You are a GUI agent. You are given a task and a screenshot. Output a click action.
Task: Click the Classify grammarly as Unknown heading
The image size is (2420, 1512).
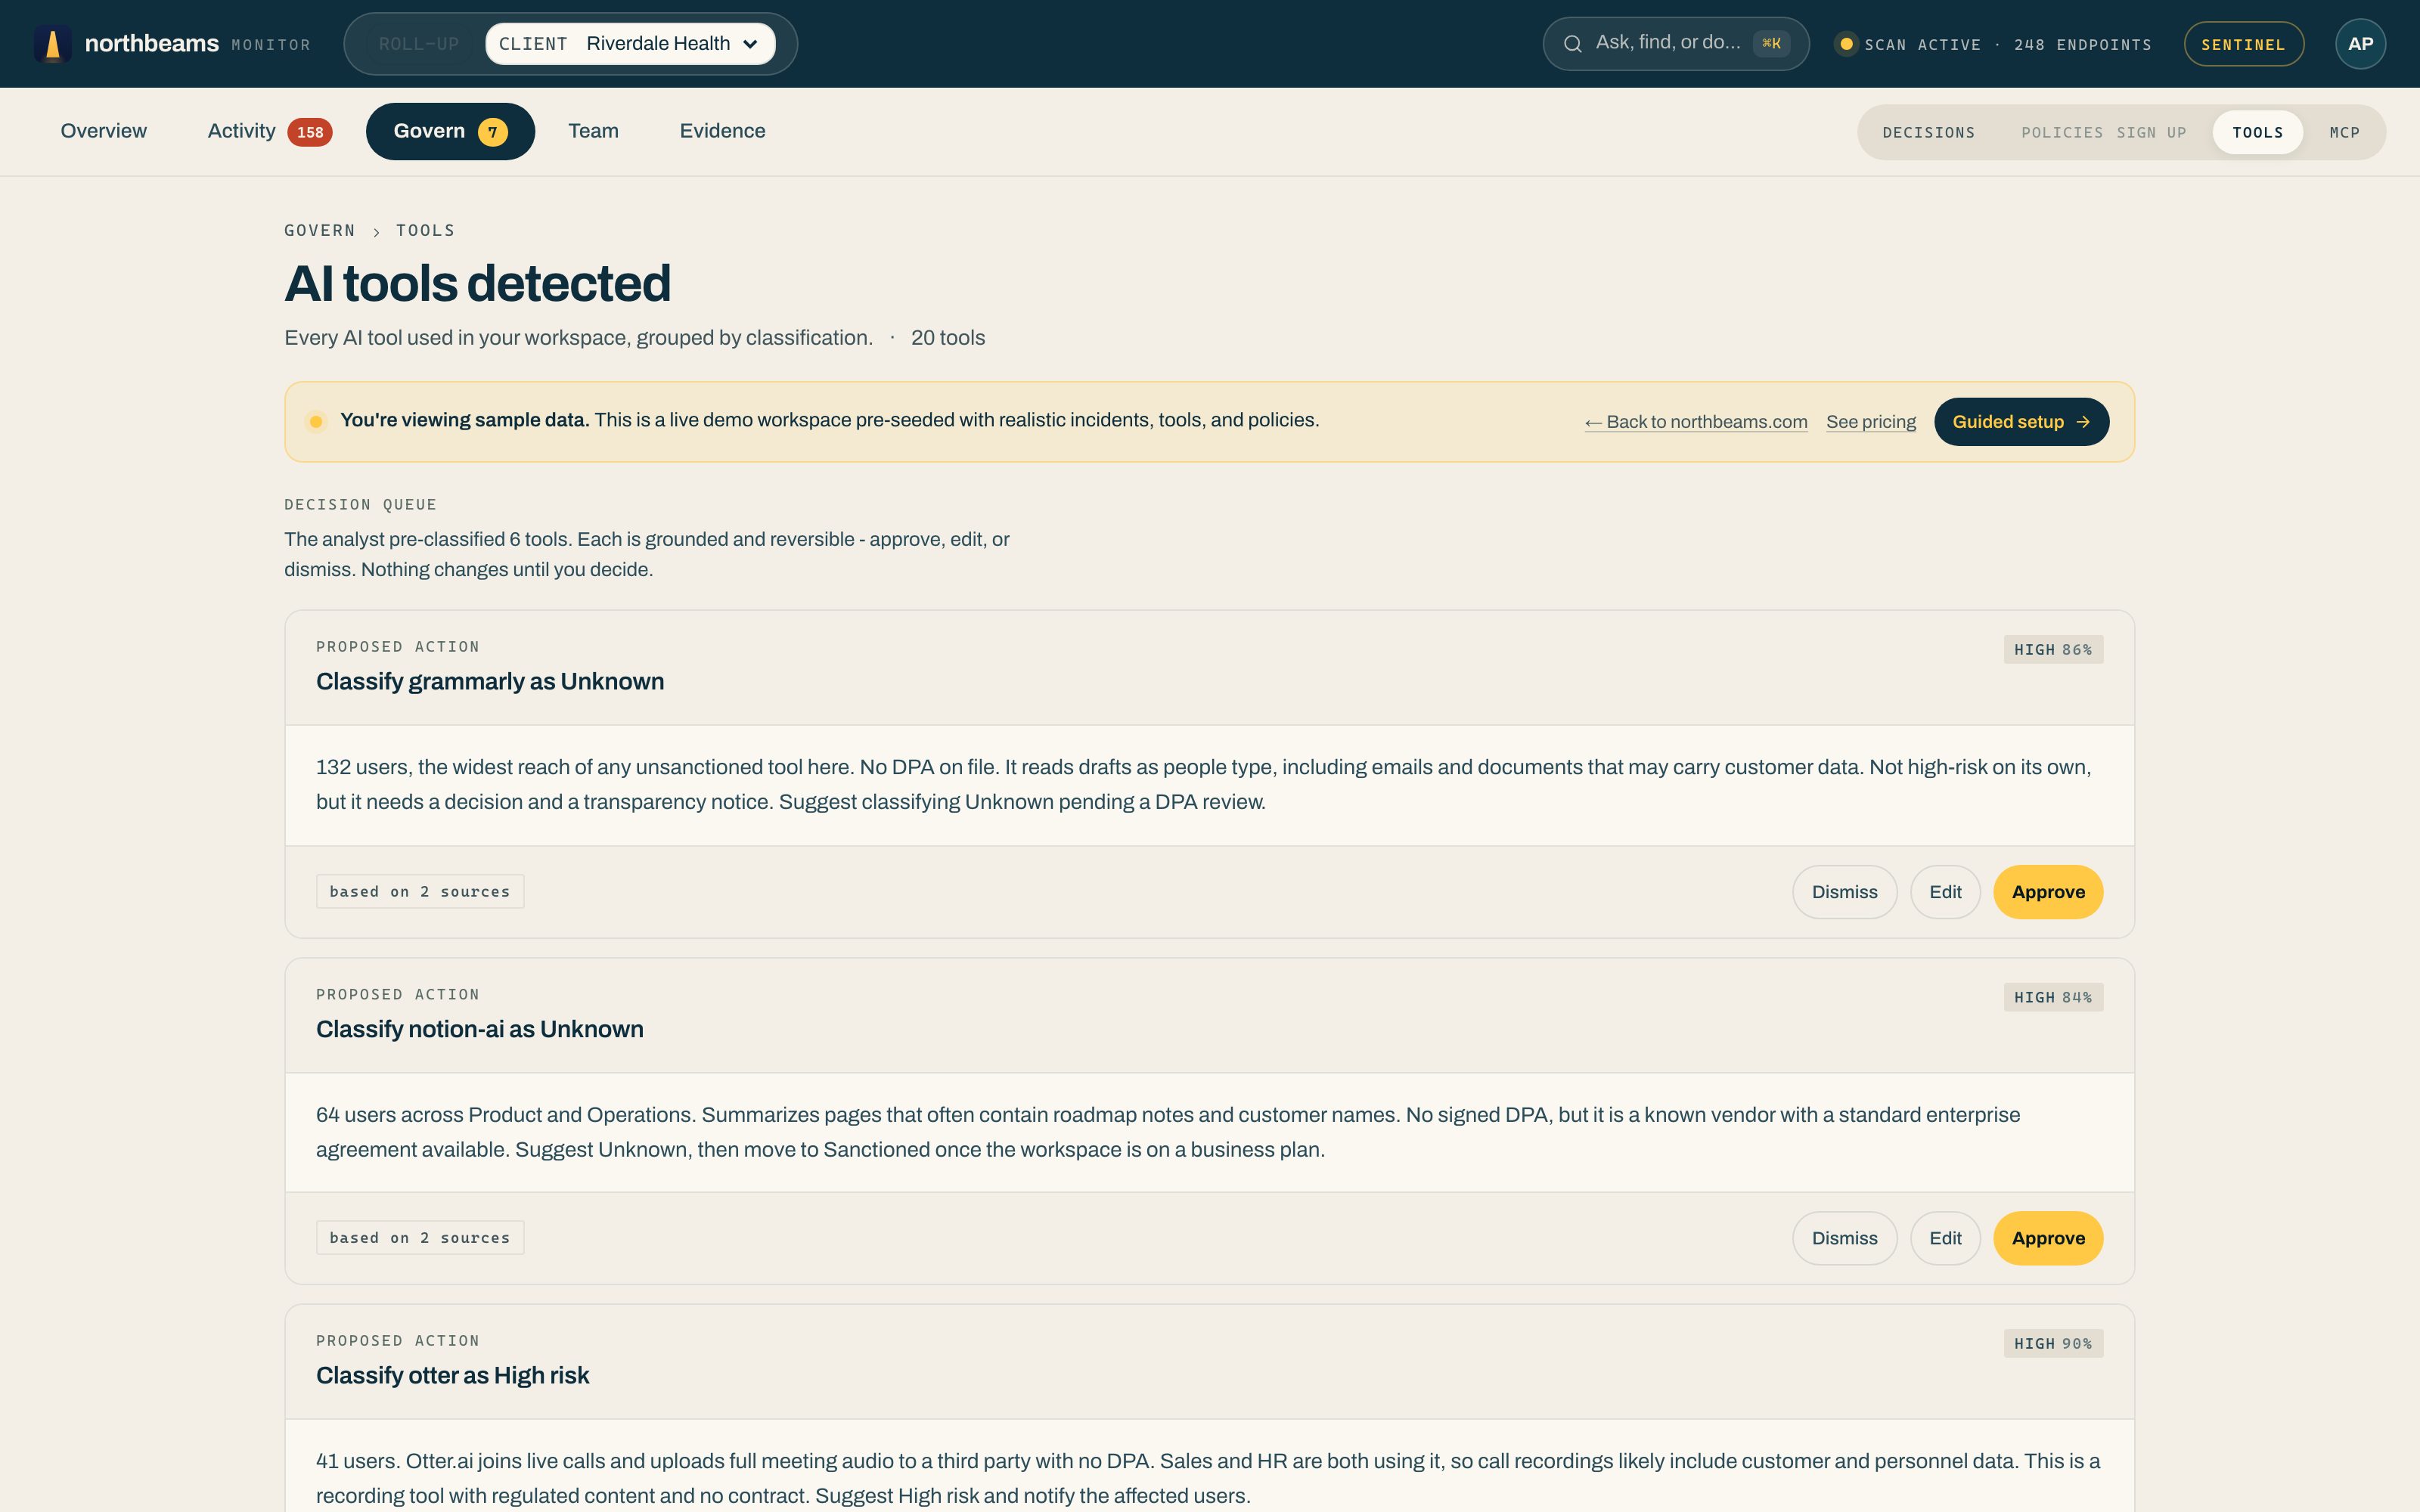(x=490, y=681)
